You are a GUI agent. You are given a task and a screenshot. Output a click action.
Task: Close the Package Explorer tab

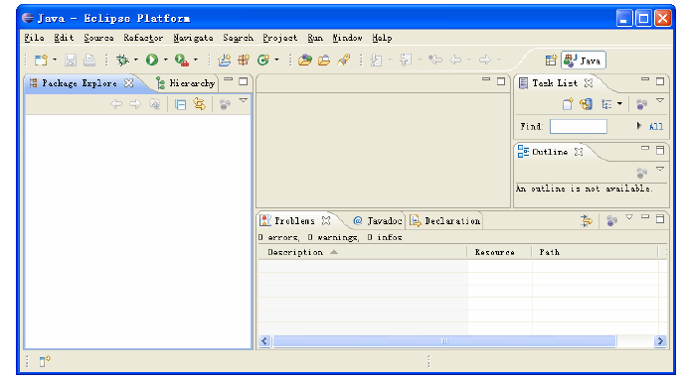click(129, 83)
